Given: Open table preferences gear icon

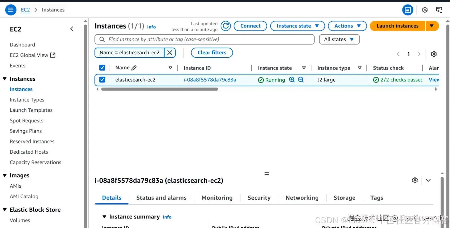Looking at the screenshot, I should click(x=434, y=54).
